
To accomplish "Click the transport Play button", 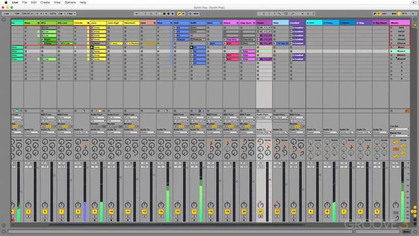I will 160,14.
